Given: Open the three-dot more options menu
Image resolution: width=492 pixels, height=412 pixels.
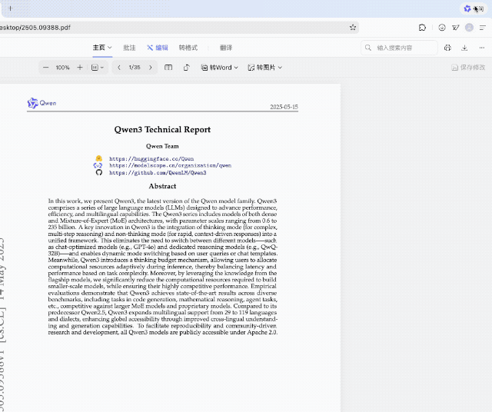Looking at the screenshot, I should pos(482,48).
